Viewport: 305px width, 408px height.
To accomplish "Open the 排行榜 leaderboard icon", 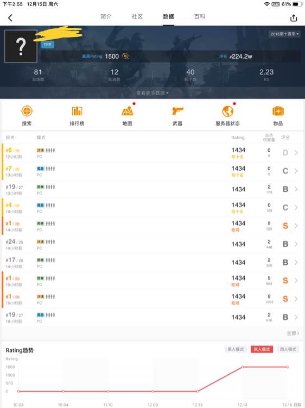I will [77, 111].
